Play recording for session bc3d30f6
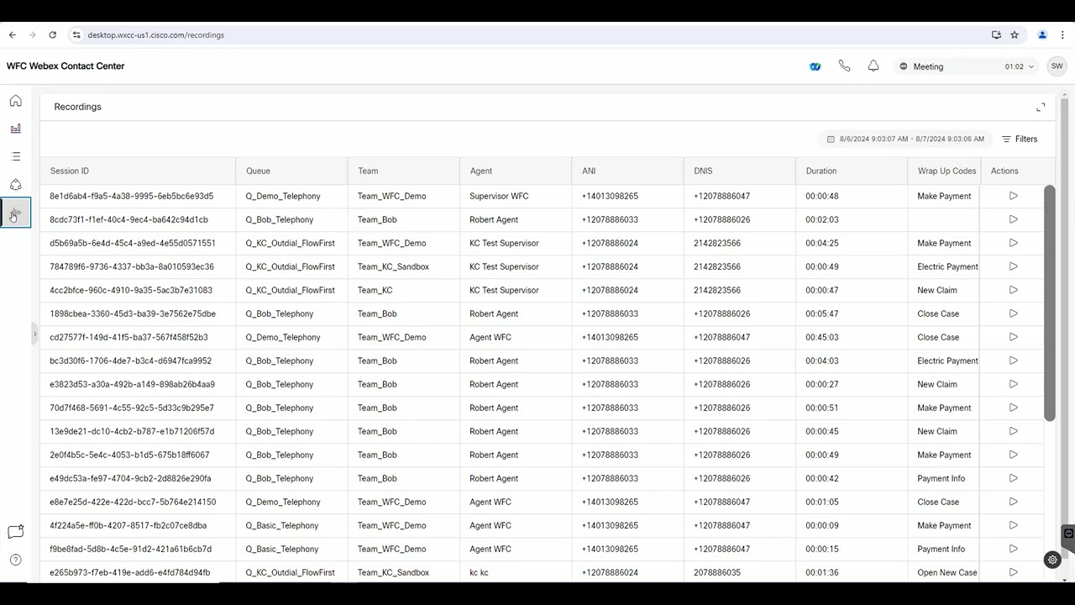 point(1013,360)
